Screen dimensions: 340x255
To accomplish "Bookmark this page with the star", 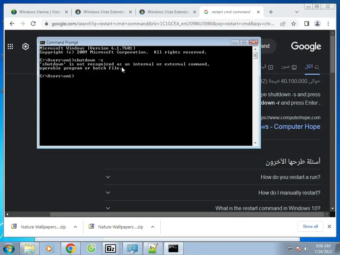I will pos(294,24).
